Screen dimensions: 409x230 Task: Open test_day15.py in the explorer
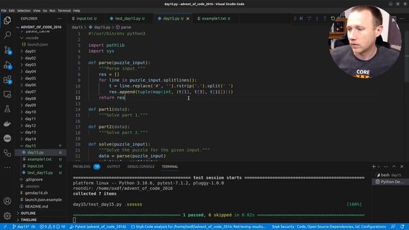tap(40, 172)
